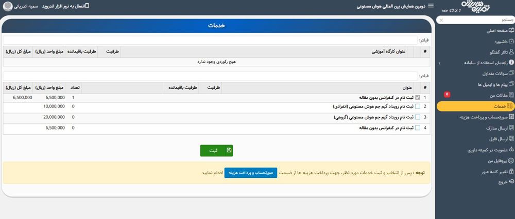Open the صفحه اصلی home icon
This screenshot has width=515, height=219.
pyautogui.click(x=510, y=30)
